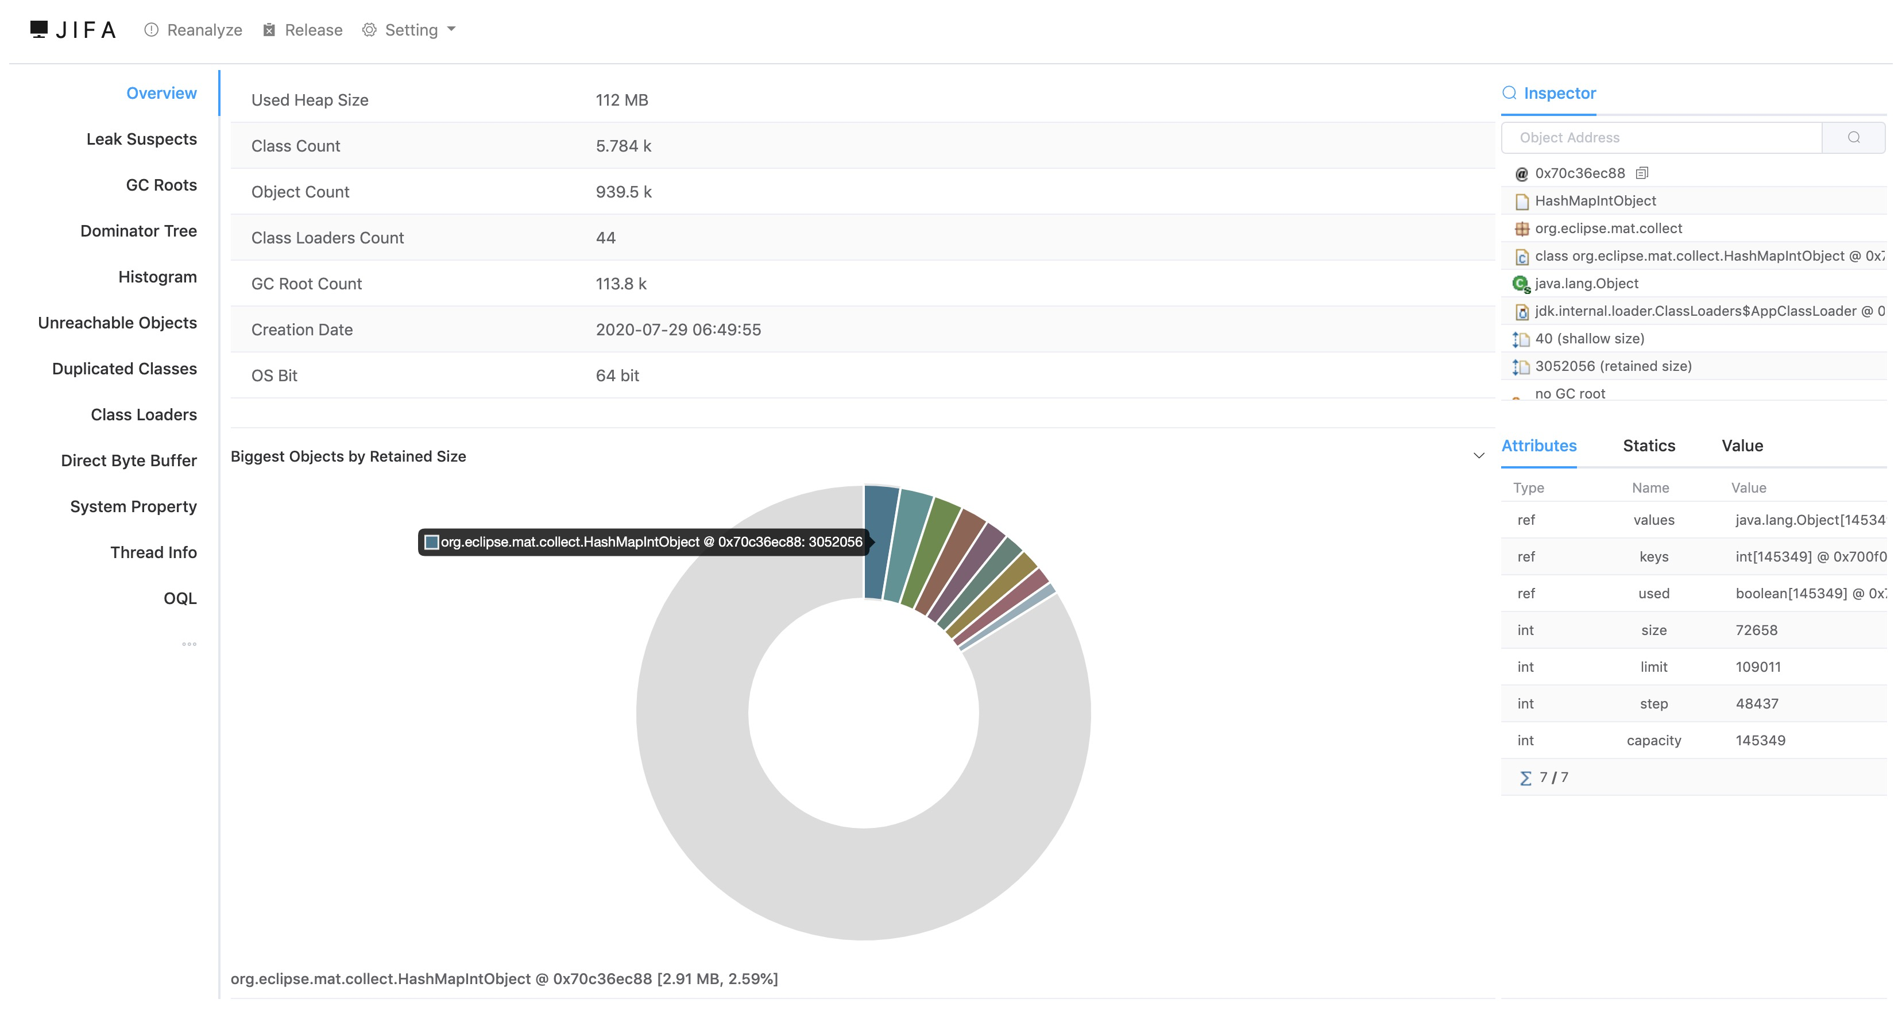Click Release in the top toolbar
1902x1022 pixels.
point(303,29)
